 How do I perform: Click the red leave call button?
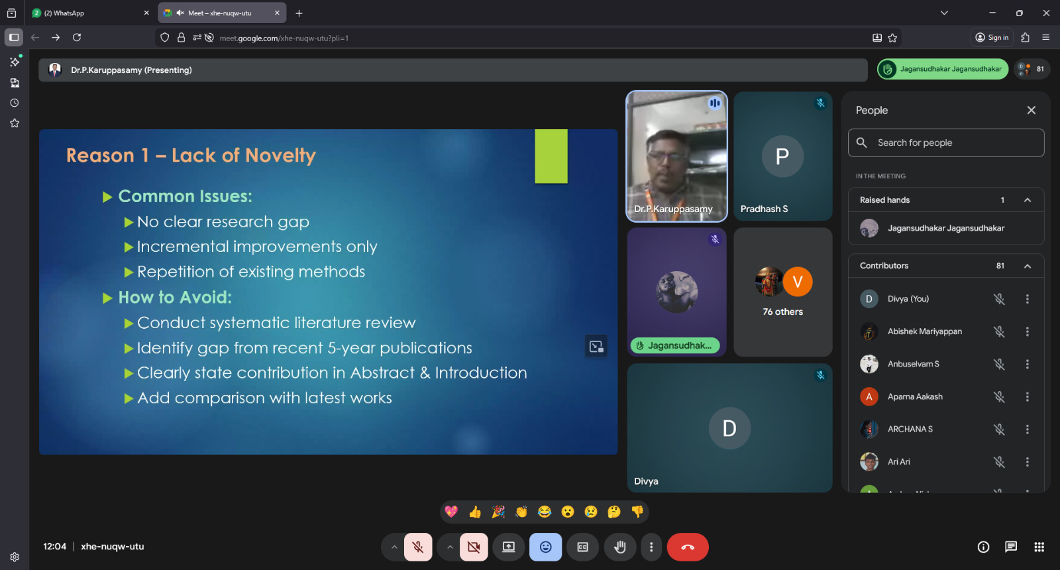coord(688,547)
